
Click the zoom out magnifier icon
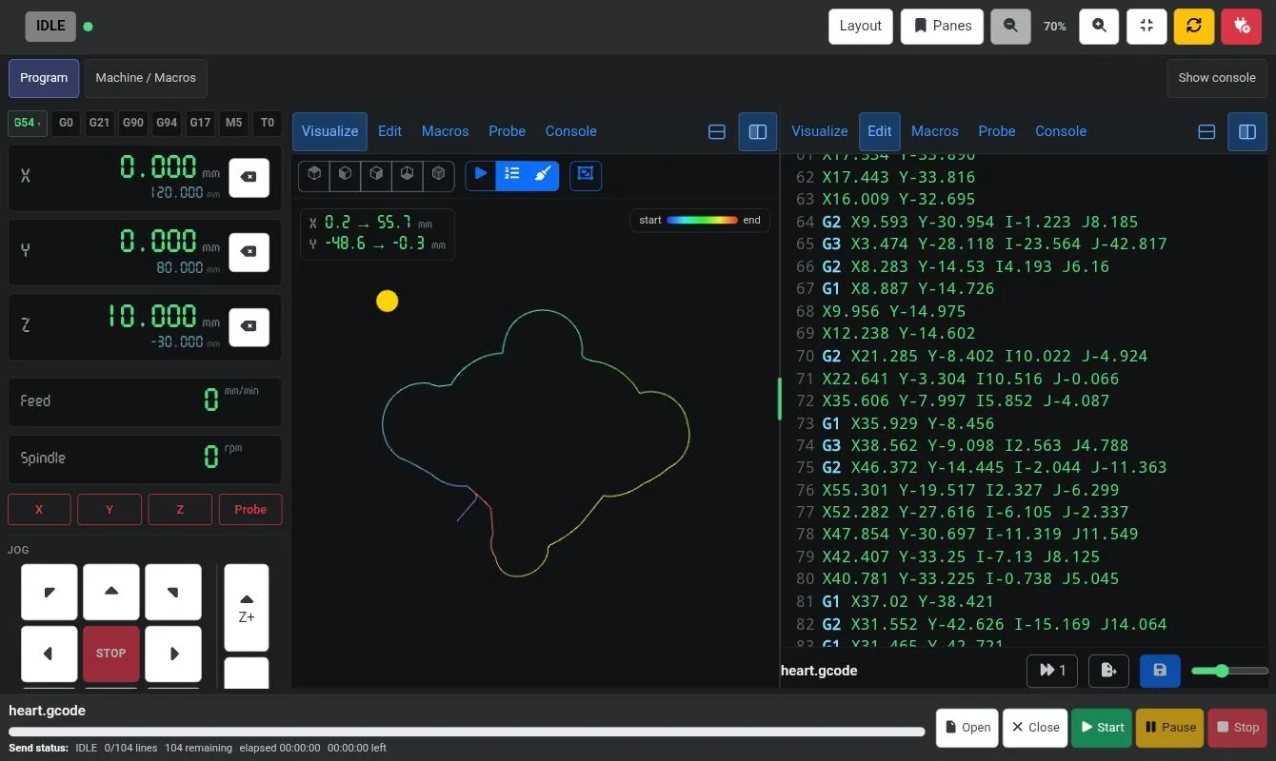[x=1010, y=27]
